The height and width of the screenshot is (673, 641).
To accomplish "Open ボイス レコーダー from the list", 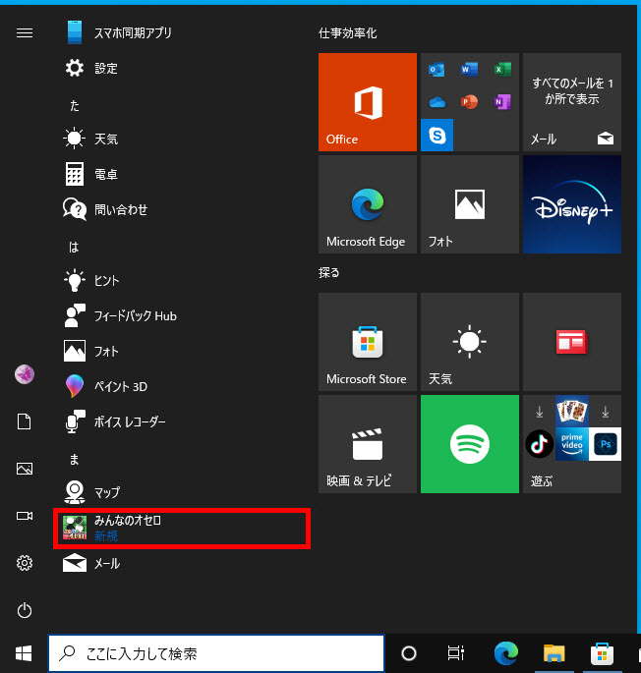I will [129, 421].
